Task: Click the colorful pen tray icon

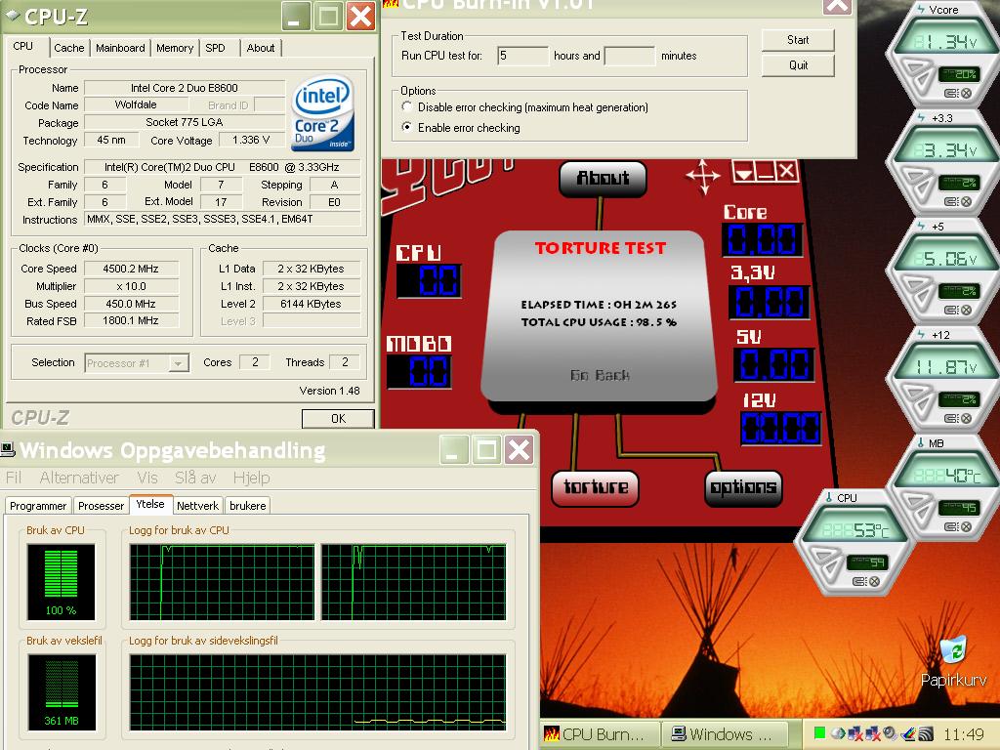Action: tap(909, 734)
